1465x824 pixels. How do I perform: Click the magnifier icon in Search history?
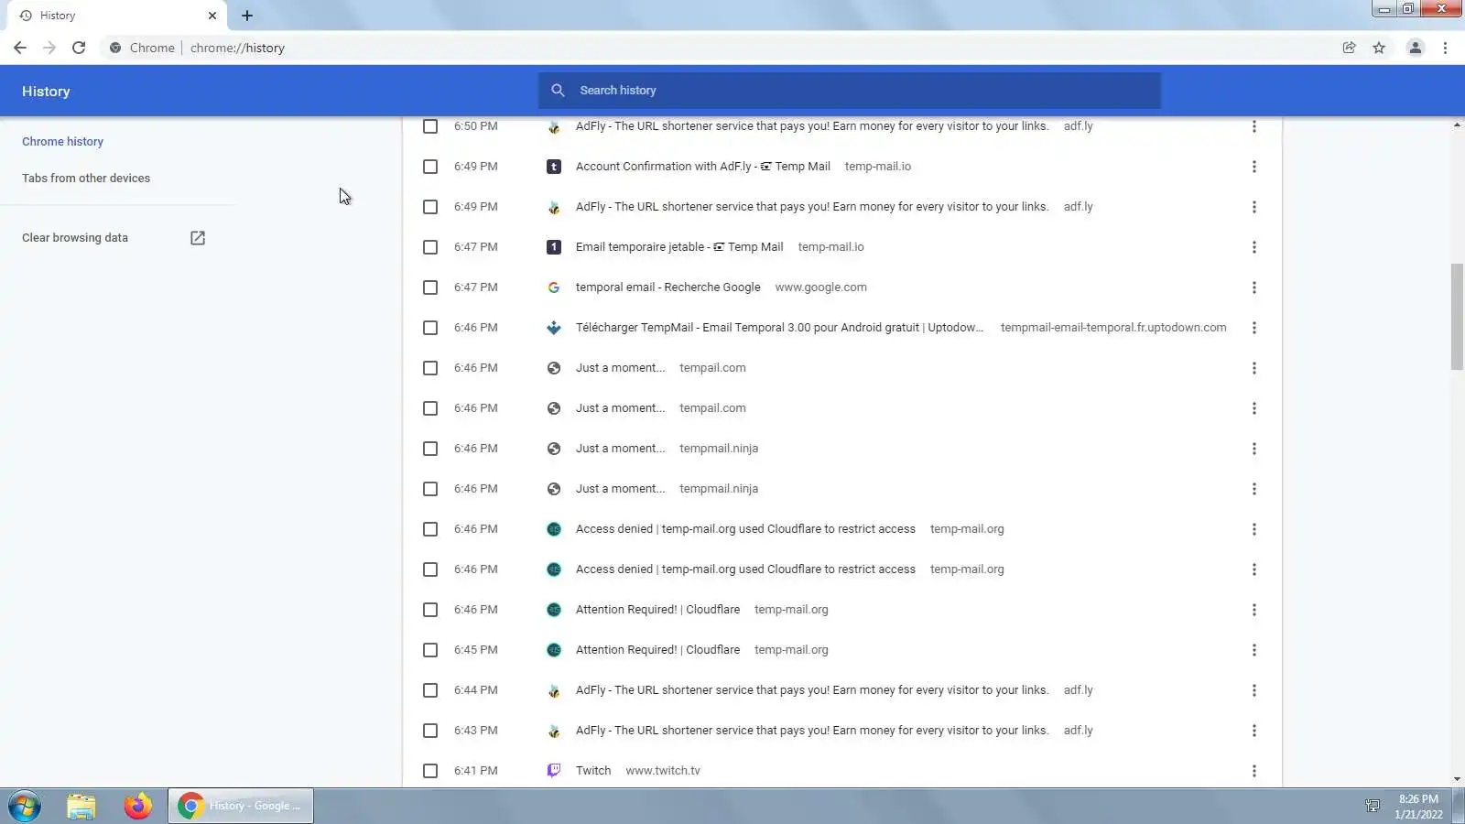click(x=558, y=91)
